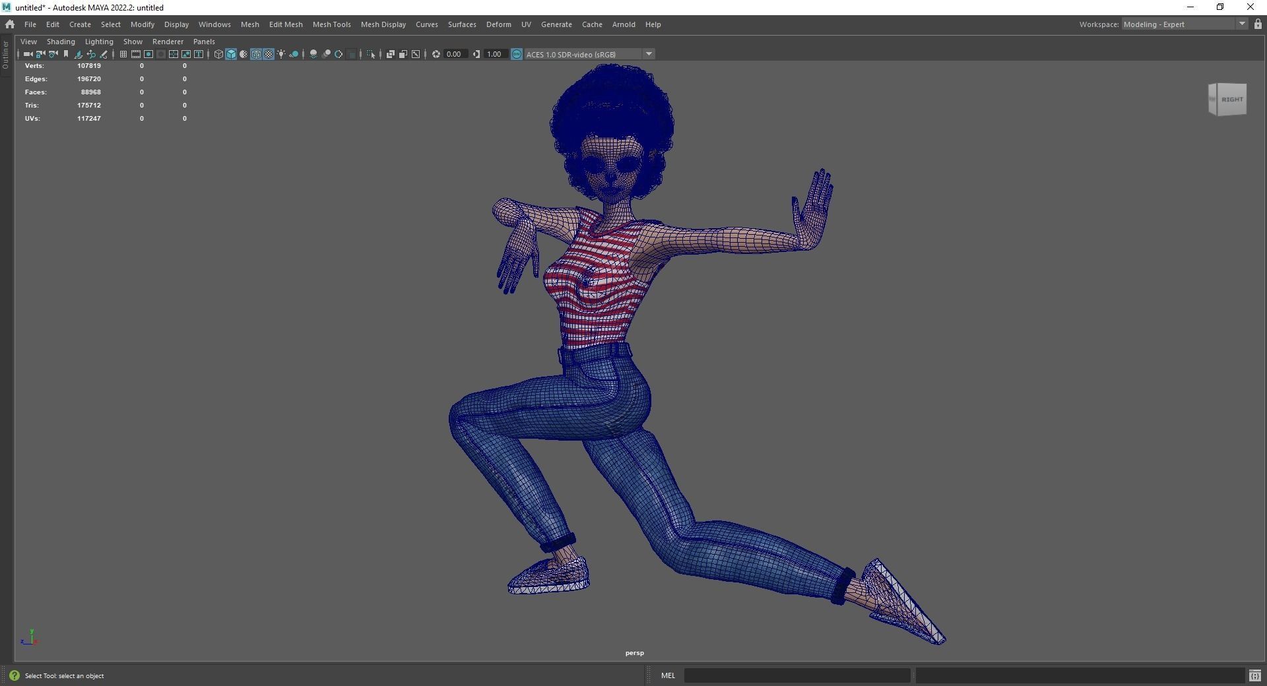Toggle wireframe on shaded display
1267x686 pixels.
(256, 54)
